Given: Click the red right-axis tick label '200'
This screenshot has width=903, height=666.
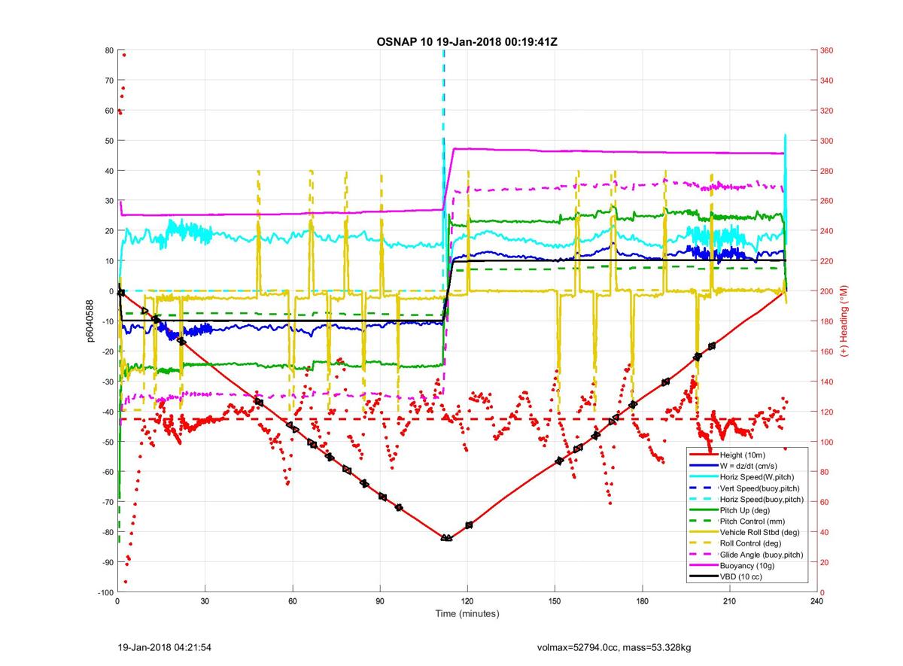Looking at the screenshot, I should point(828,291).
